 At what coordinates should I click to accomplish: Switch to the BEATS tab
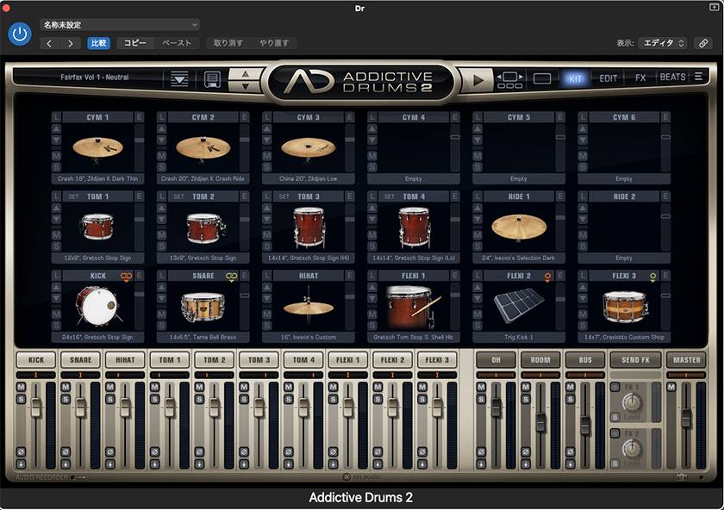click(x=673, y=77)
